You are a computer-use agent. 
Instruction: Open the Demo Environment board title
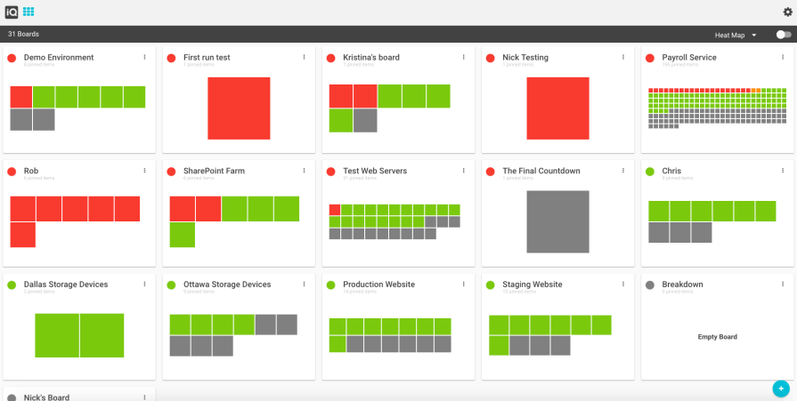click(59, 58)
